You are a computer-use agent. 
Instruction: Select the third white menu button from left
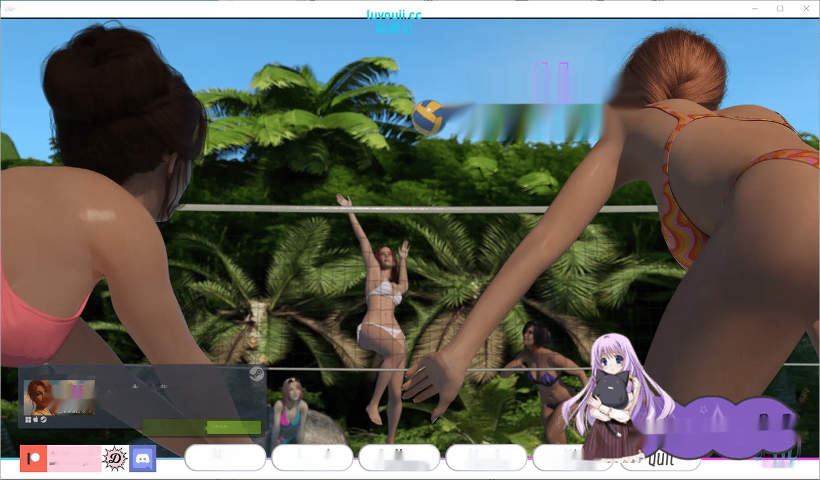(x=399, y=457)
